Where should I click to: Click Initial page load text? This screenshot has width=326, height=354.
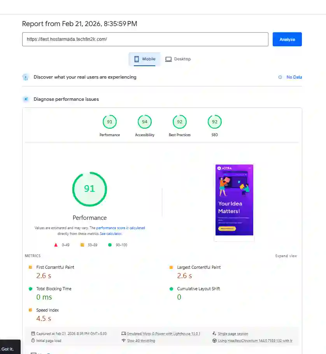click(49, 341)
